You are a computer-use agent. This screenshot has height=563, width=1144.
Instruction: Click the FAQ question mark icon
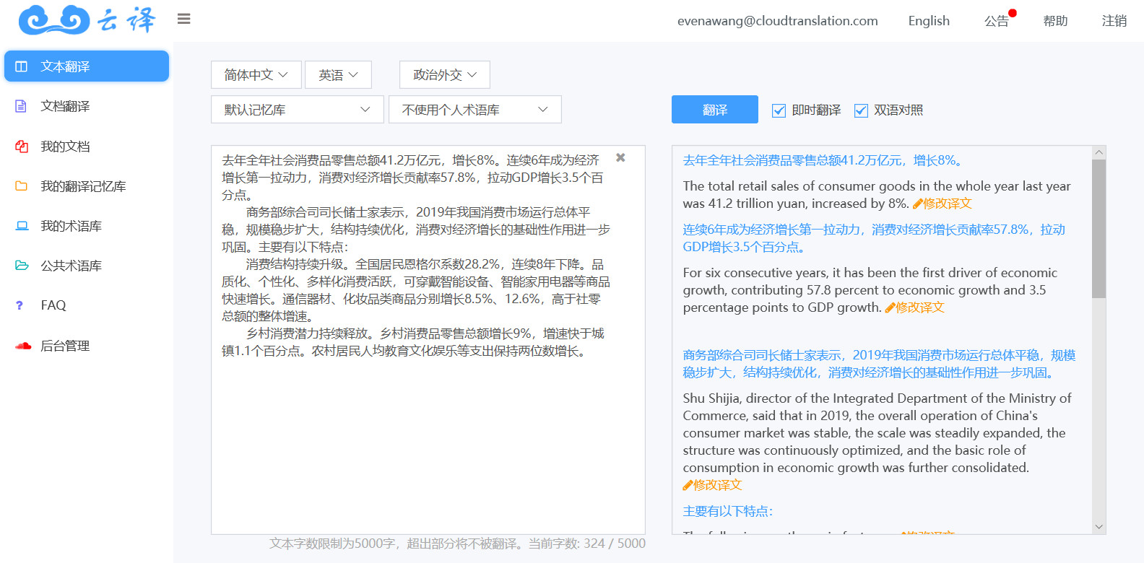(x=19, y=305)
